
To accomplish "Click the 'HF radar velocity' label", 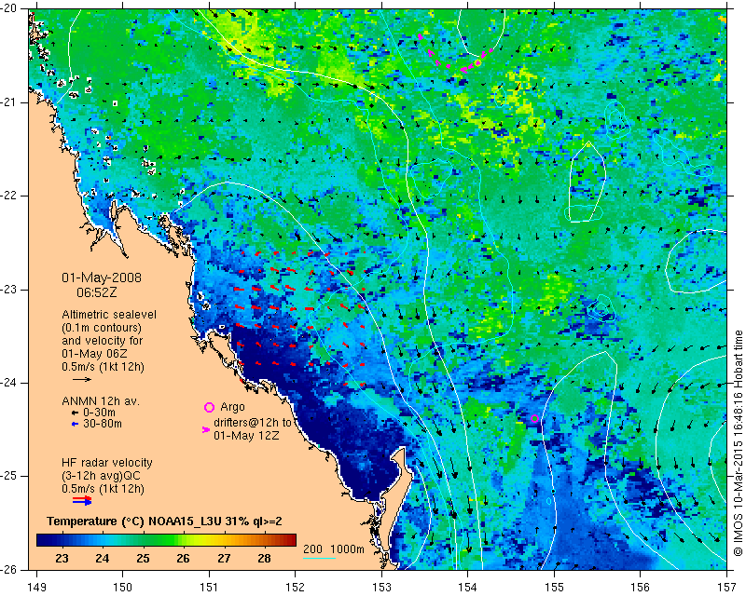I will [x=107, y=463].
